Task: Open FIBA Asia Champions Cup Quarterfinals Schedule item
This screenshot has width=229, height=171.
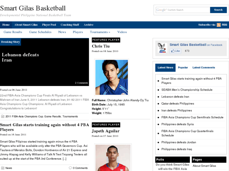Action: click(187, 133)
